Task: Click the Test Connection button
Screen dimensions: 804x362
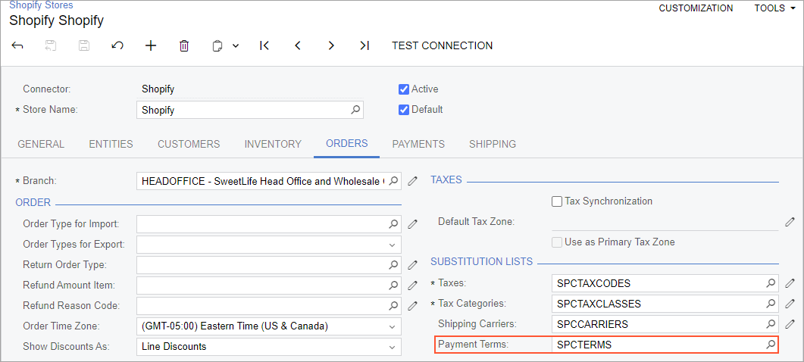Action: pos(442,45)
